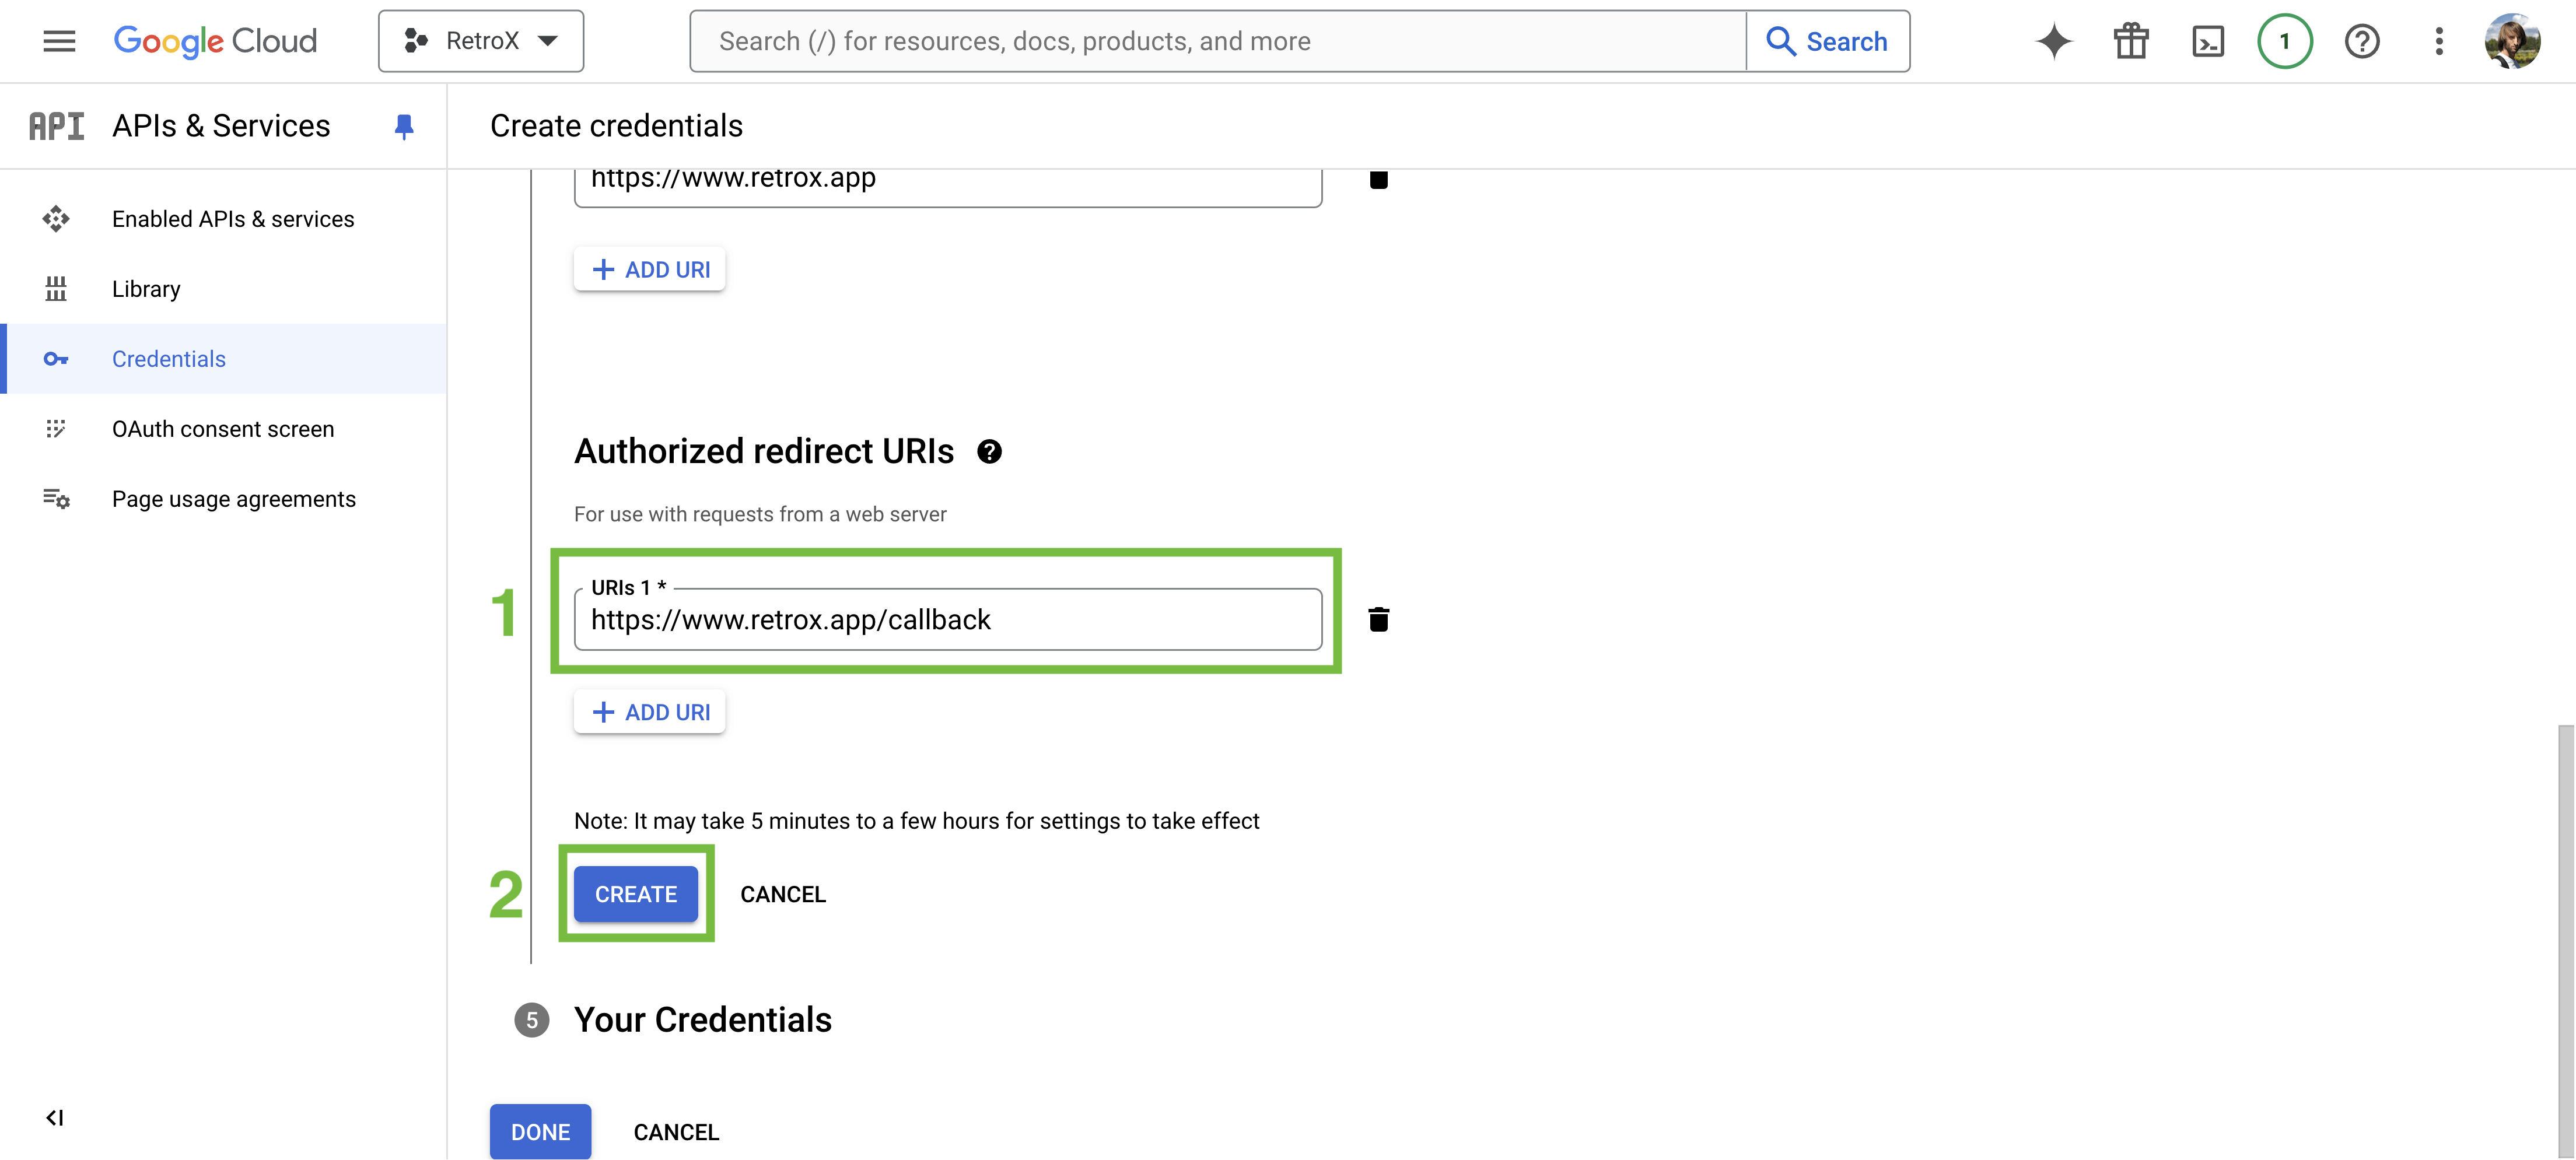
Task: Open the RetroX project selector dropdown
Action: tap(481, 41)
